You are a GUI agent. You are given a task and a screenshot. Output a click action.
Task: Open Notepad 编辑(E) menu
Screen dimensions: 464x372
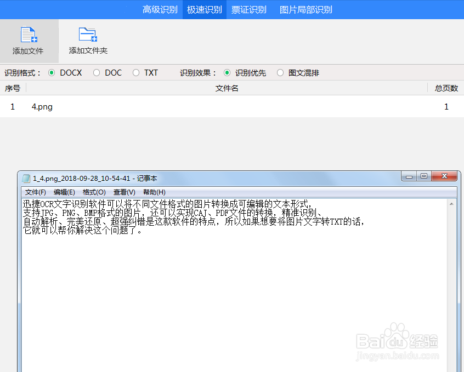(64, 192)
